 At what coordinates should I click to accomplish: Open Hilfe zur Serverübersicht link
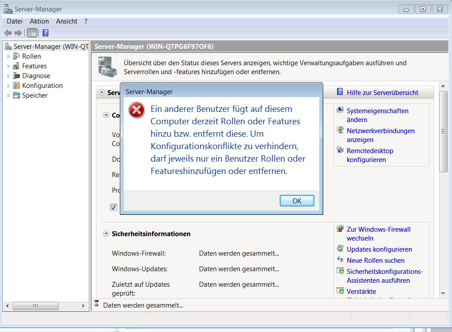[x=382, y=92]
